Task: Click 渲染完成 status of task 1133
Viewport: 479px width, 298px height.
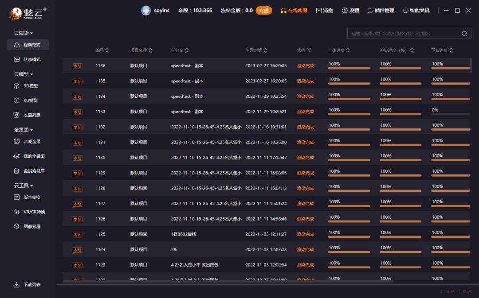Action: [306, 112]
